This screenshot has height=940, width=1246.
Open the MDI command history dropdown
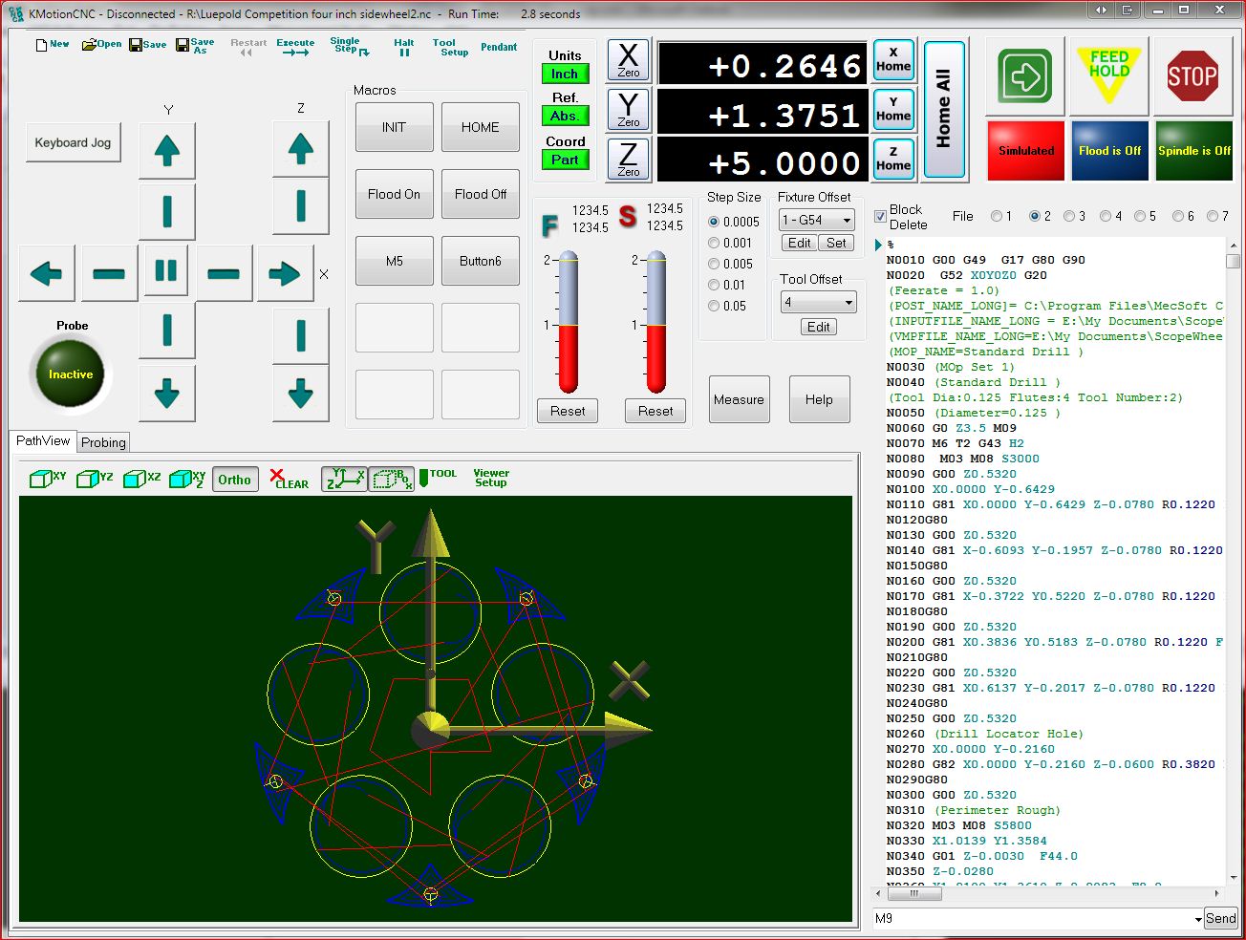tap(1198, 919)
